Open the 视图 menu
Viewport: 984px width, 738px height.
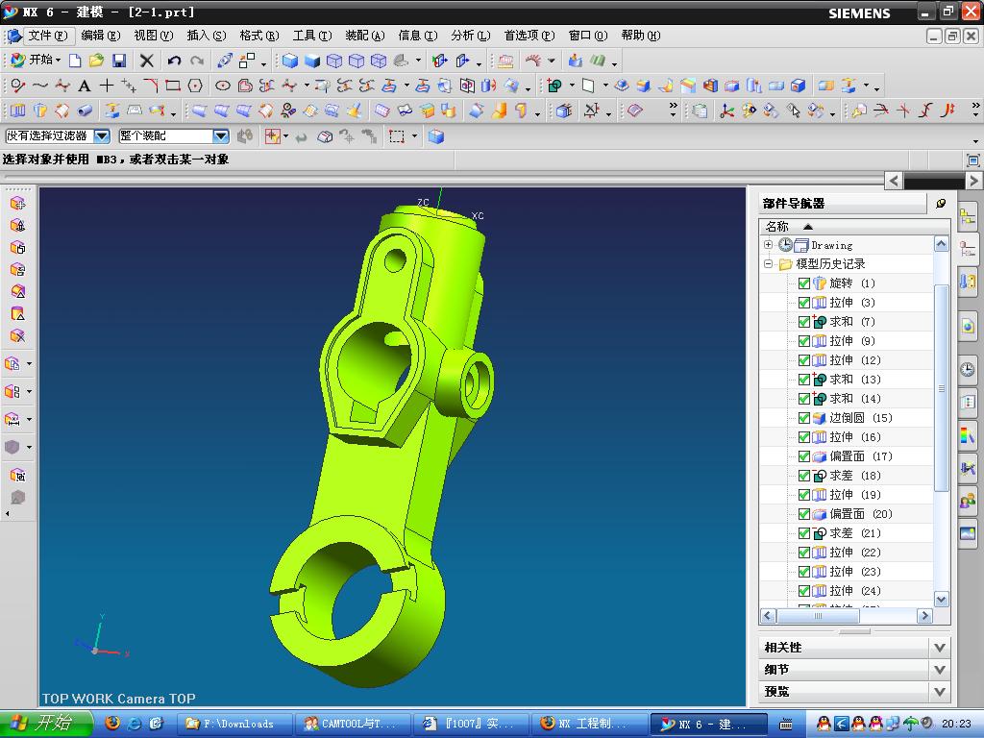153,36
